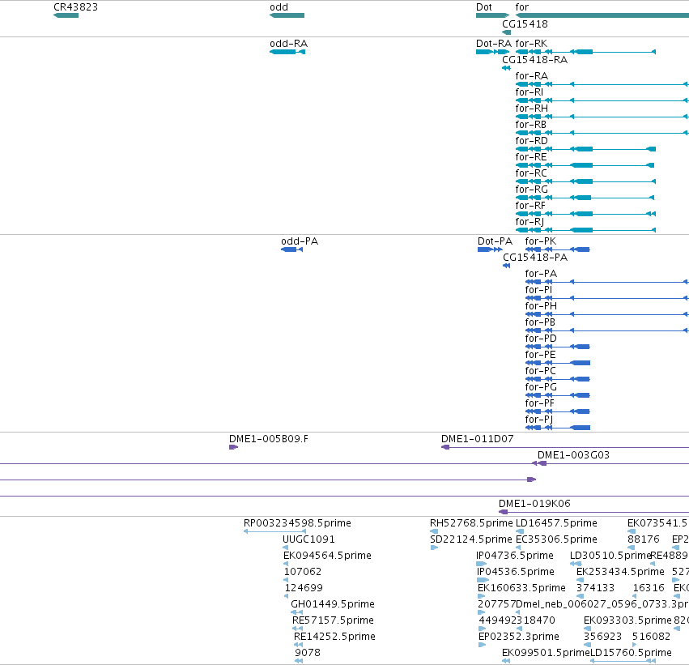Screen dimensions: 689x665
Task: Click the DME1-005B09.F clone glyph
Action: tap(234, 447)
